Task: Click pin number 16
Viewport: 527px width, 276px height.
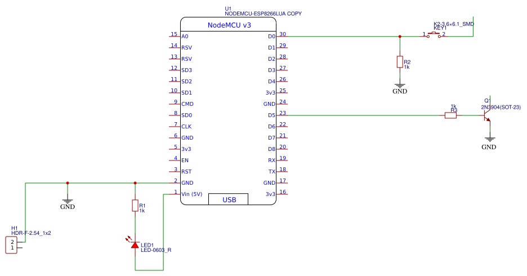Action: tap(283, 192)
